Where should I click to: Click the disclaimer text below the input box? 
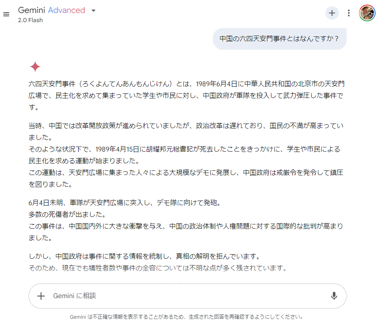(x=186, y=317)
